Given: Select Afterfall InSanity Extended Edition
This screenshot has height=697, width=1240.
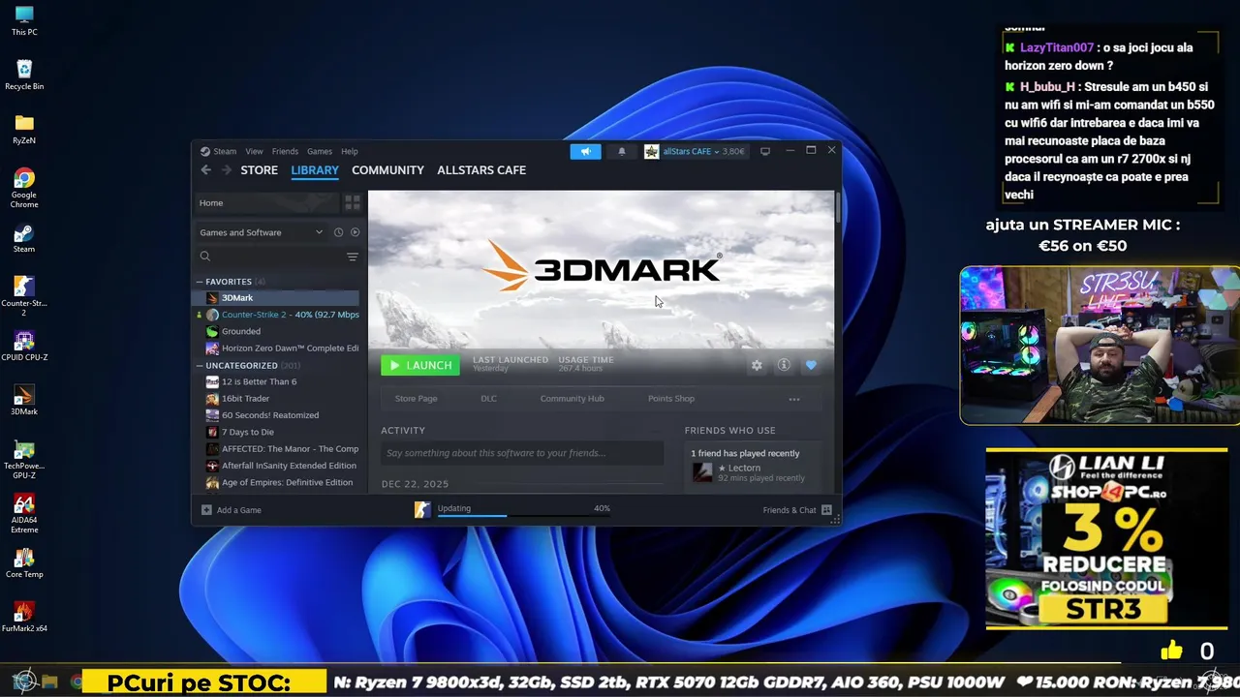Looking at the screenshot, I should click(x=277, y=466).
